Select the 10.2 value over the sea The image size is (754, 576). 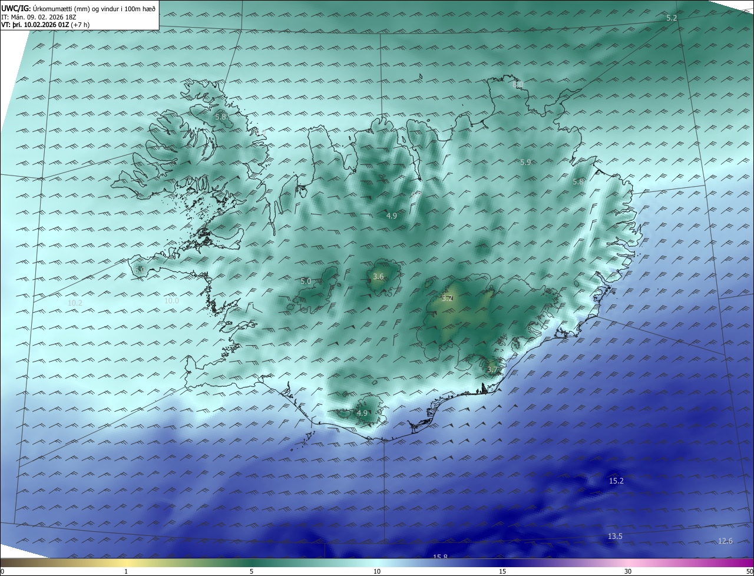[75, 303]
